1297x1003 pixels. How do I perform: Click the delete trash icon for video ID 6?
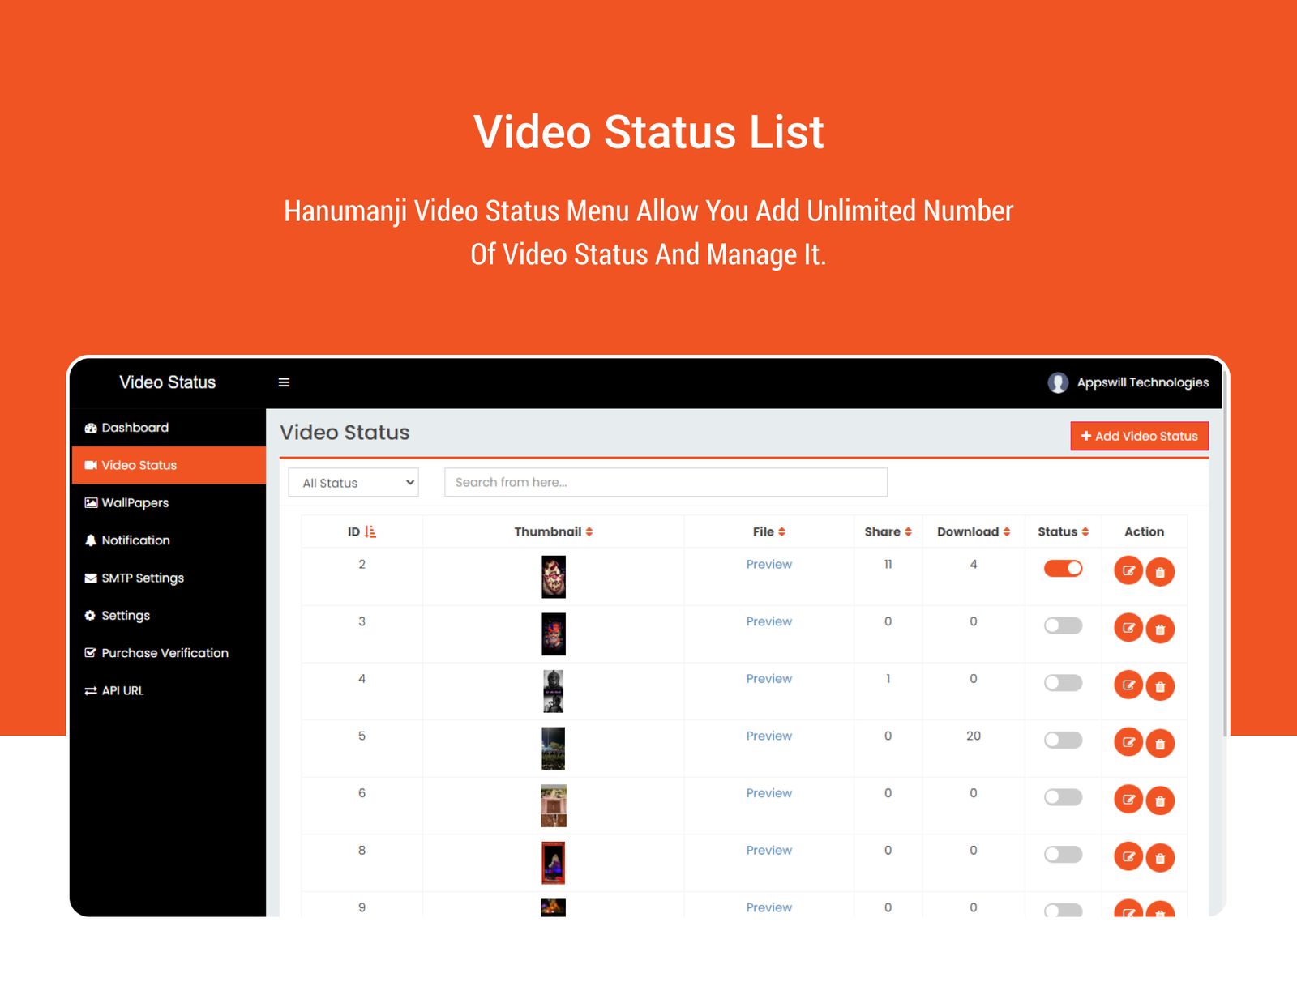point(1160,800)
